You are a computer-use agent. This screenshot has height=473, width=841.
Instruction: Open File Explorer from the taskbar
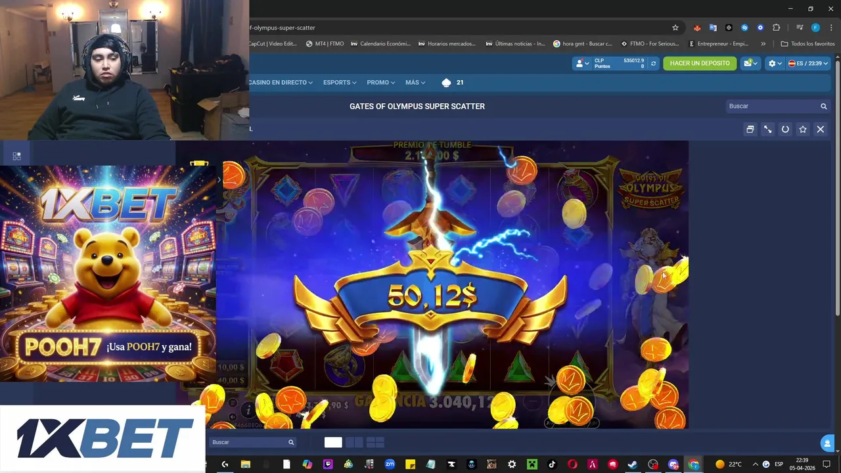click(x=245, y=464)
